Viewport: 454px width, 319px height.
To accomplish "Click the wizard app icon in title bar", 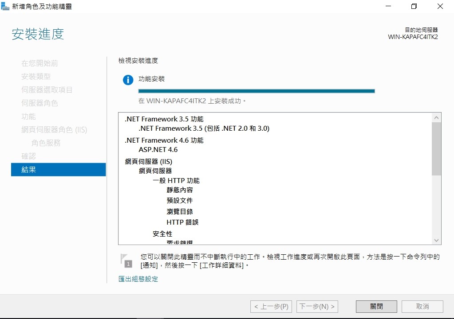I will (x=5, y=6).
